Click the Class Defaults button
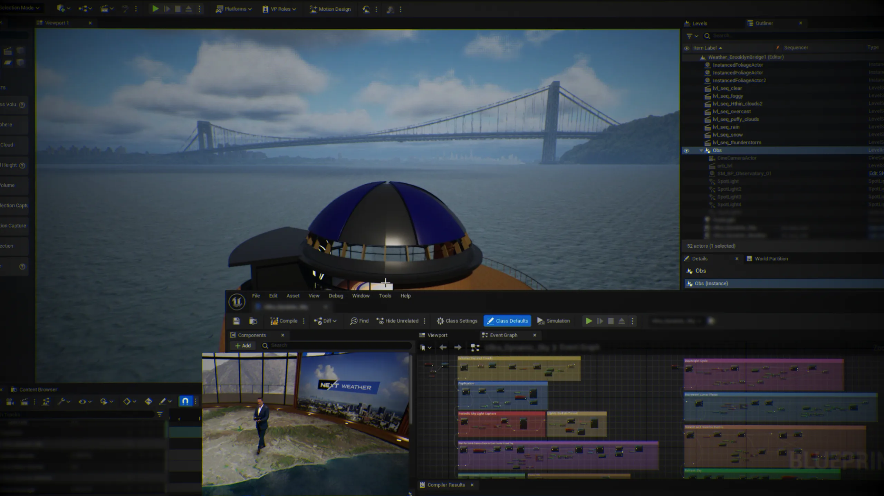Image resolution: width=884 pixels, height=496 pixels. (507, 321)
